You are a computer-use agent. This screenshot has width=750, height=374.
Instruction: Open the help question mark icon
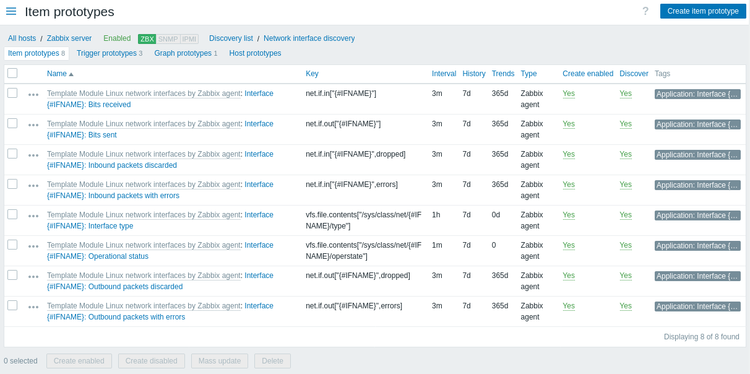645,11
